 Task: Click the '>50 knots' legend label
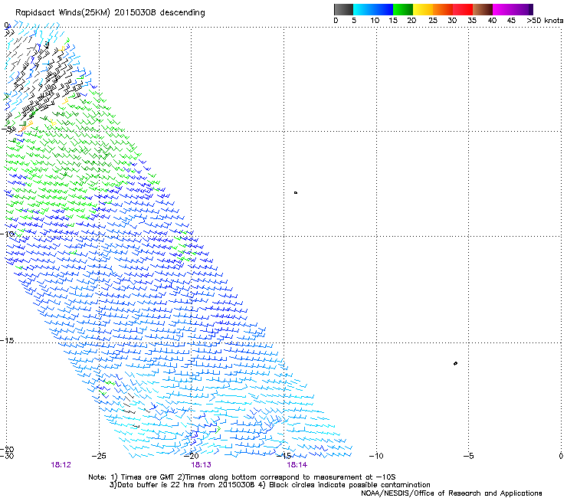(545, 21)
